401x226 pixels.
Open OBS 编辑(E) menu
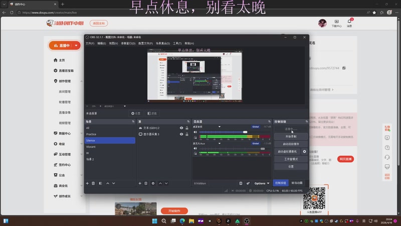(x=102, y=43)
